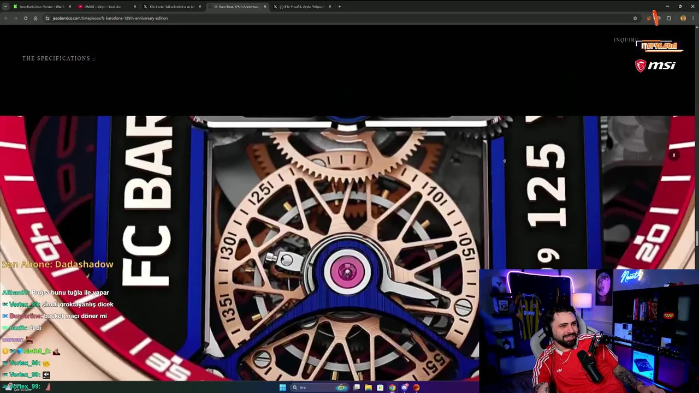Open the Chrome three-dot menu
699x393 pixels.
(x=694, y=18)
